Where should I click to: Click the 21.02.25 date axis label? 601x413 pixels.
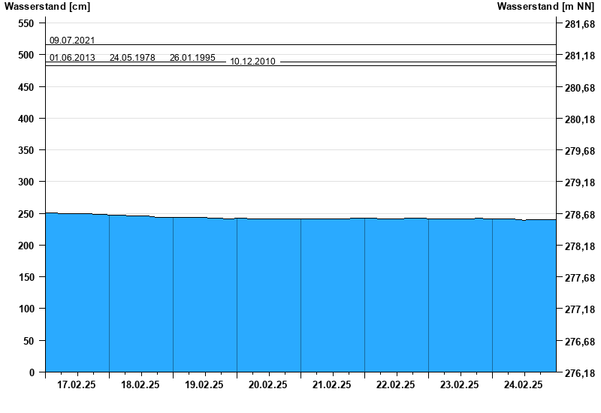332,385
